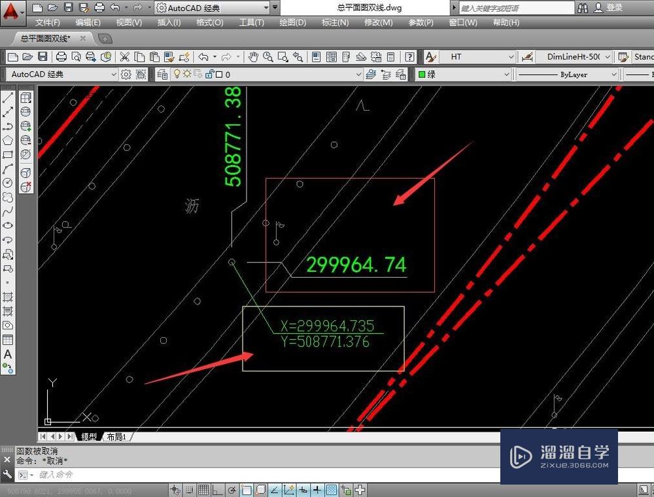654x497 pixels.
Task: Select the Hatch tool
Action: click(x=7, y=297)
